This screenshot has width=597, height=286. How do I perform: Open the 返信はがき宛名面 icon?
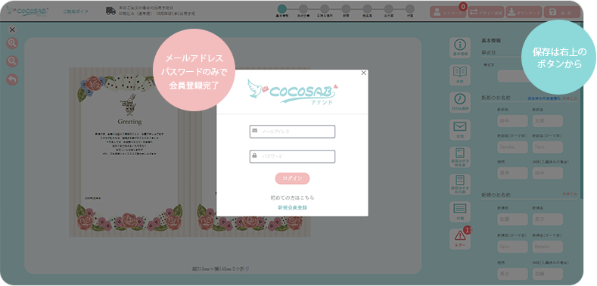(x=460, y=157)
